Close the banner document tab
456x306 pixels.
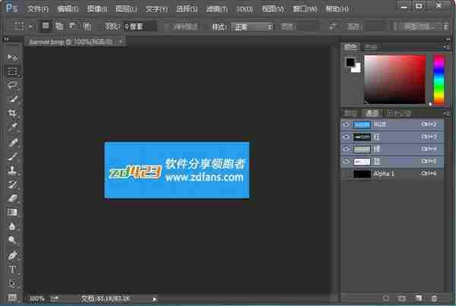click(120, 42)
